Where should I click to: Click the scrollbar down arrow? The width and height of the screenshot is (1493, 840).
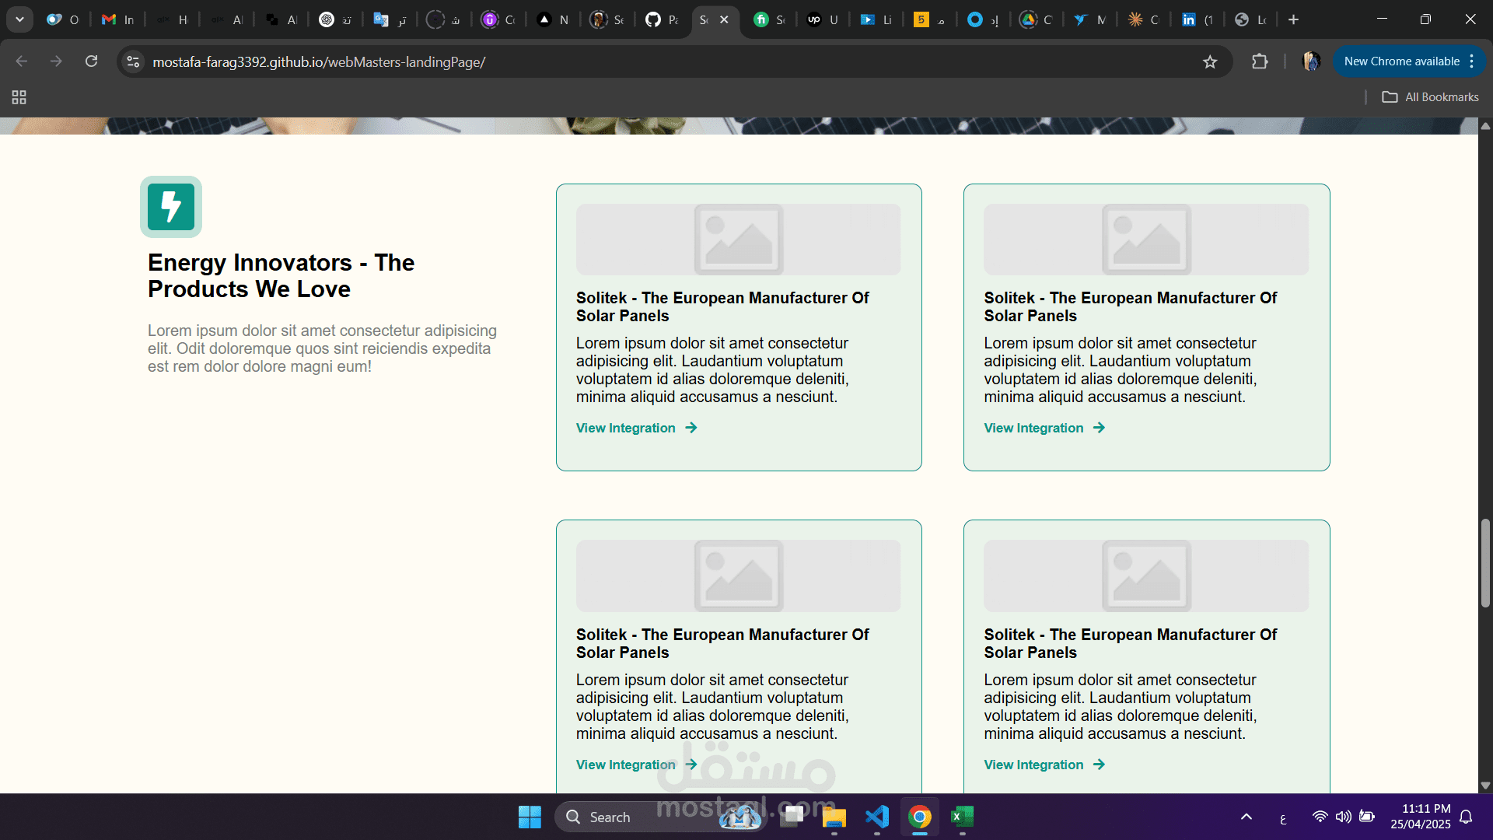1485,786
